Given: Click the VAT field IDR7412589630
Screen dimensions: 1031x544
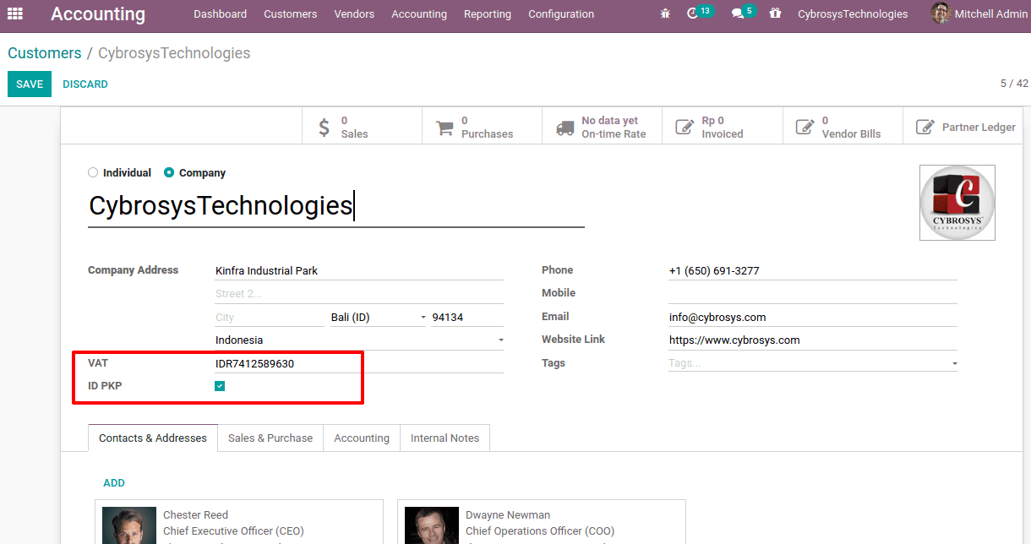Looking at the screenshot, I should tap(359, 363).
